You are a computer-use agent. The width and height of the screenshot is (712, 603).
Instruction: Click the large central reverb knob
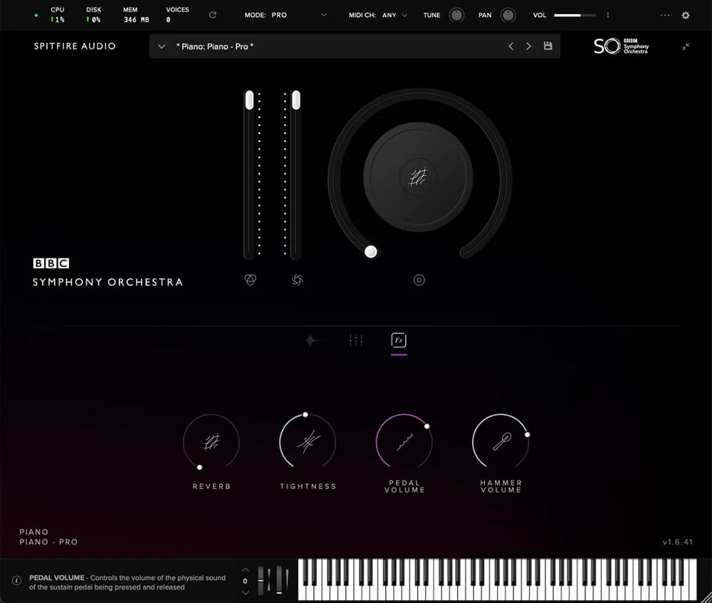pos(418,177)
